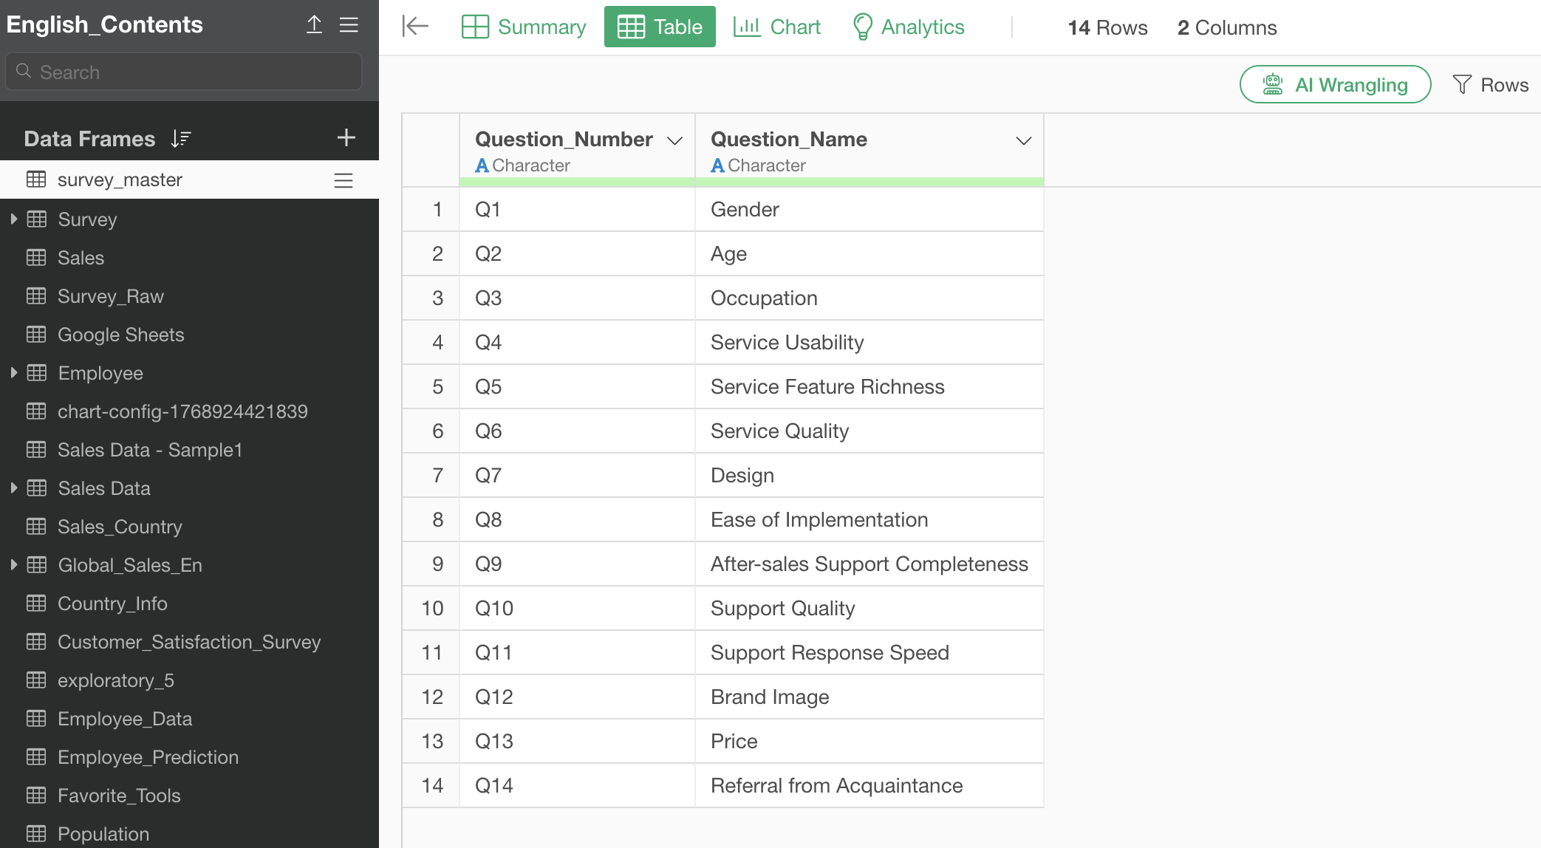Switch to the Summary tab

pos(524,27)
